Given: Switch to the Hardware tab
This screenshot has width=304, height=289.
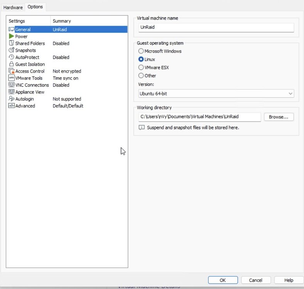Looking at the screenshot, I should tap(13, 7).
